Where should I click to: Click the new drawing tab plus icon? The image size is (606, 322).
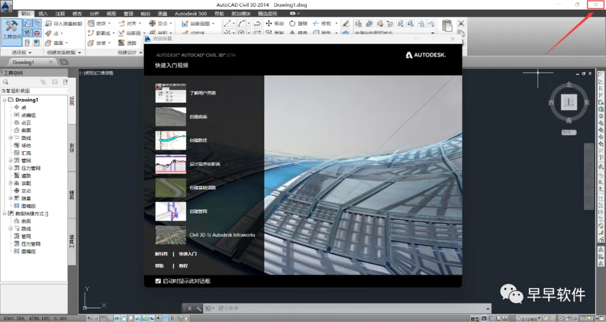64,62
